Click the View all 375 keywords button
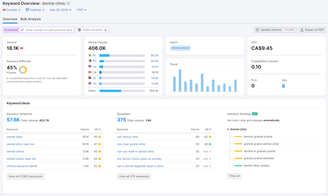Screen dimensions: 328x196 pyautogui.click(x=134, y=176)
